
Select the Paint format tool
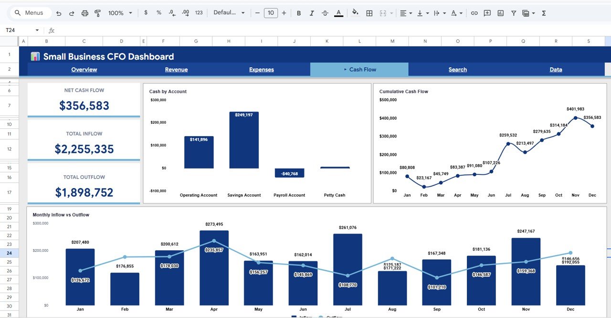(97, 13)
